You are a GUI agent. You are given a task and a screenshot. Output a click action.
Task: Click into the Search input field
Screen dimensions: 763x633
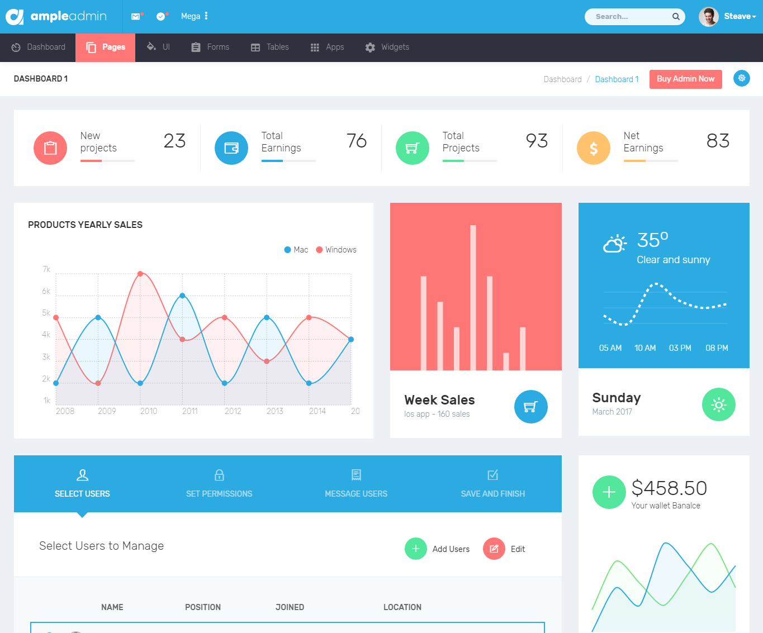click(629, 17)
